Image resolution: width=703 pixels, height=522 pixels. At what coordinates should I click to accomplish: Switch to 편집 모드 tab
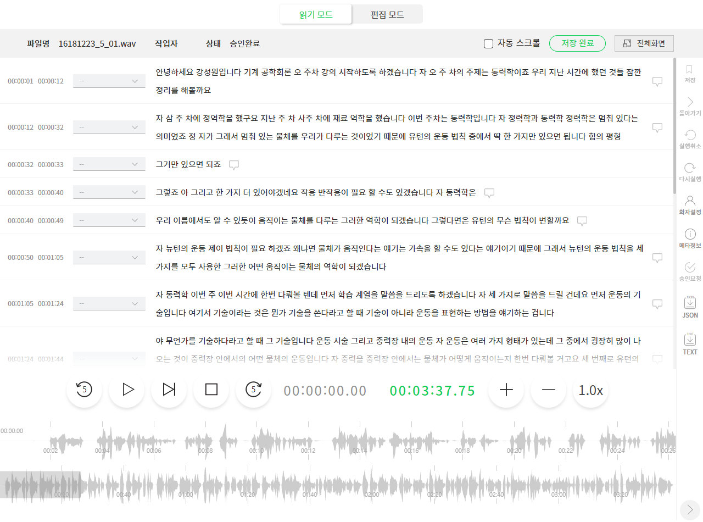[x=387, y=14]
